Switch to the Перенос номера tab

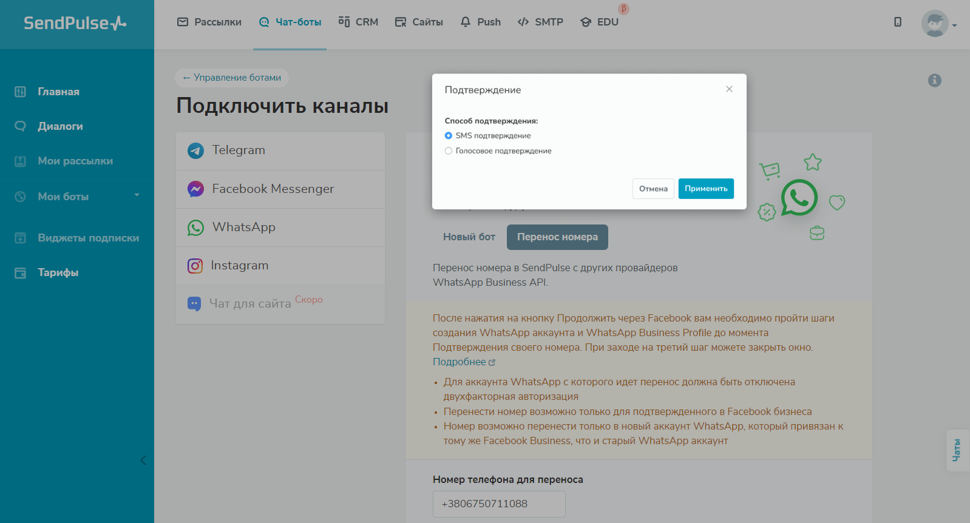(557, 237)
